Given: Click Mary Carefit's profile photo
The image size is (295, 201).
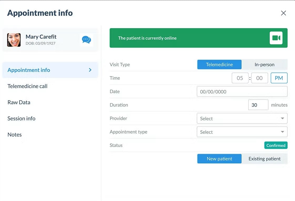Looking at the screenshot, I should click(x=14, y=40).
